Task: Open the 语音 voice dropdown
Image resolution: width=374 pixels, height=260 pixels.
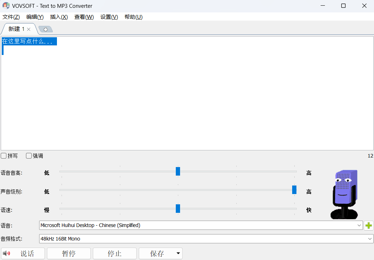Action: (x=201, y=225)
